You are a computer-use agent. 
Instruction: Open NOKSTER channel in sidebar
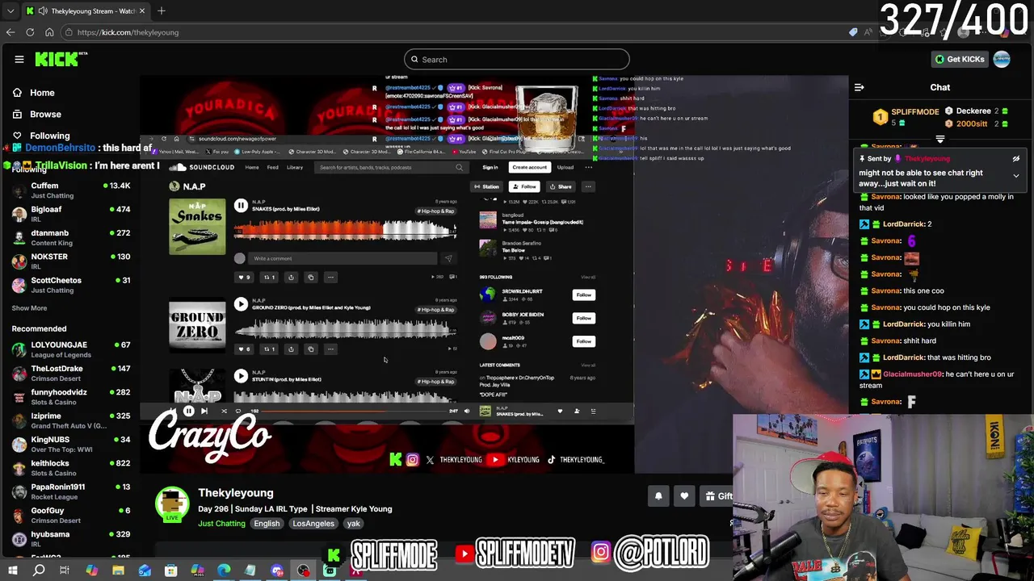[x=70, y=261]
